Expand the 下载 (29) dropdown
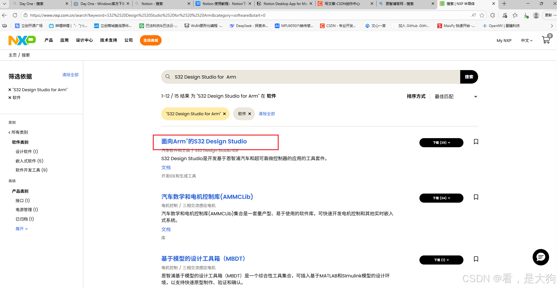Screen dimensions: 557x288 tap(441, 143)
